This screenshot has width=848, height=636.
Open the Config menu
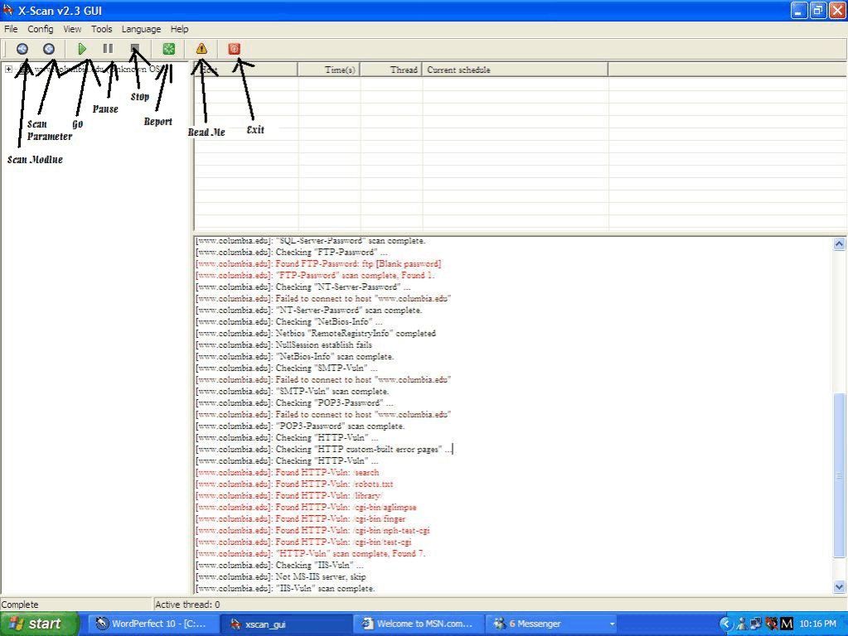tap(41, 29)
